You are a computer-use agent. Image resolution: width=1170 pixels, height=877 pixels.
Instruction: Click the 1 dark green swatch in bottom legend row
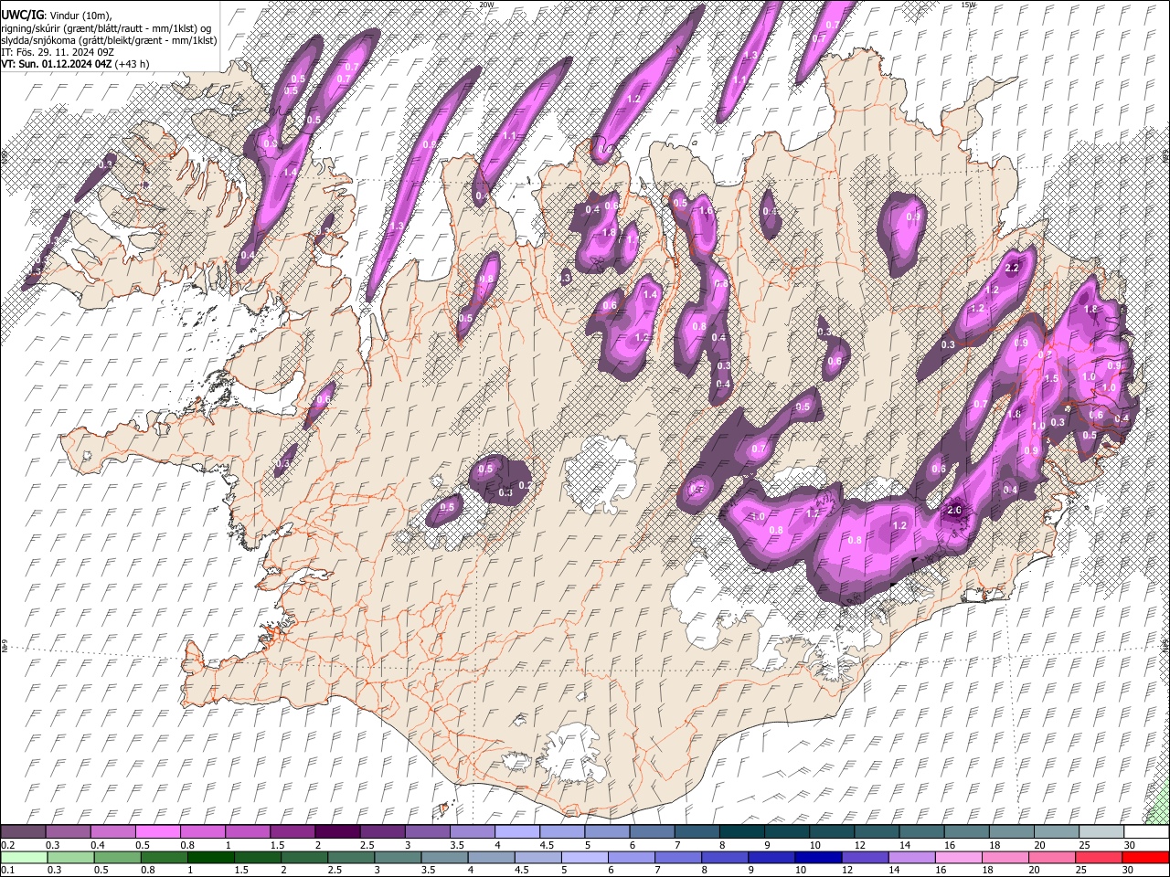[211, 857]
